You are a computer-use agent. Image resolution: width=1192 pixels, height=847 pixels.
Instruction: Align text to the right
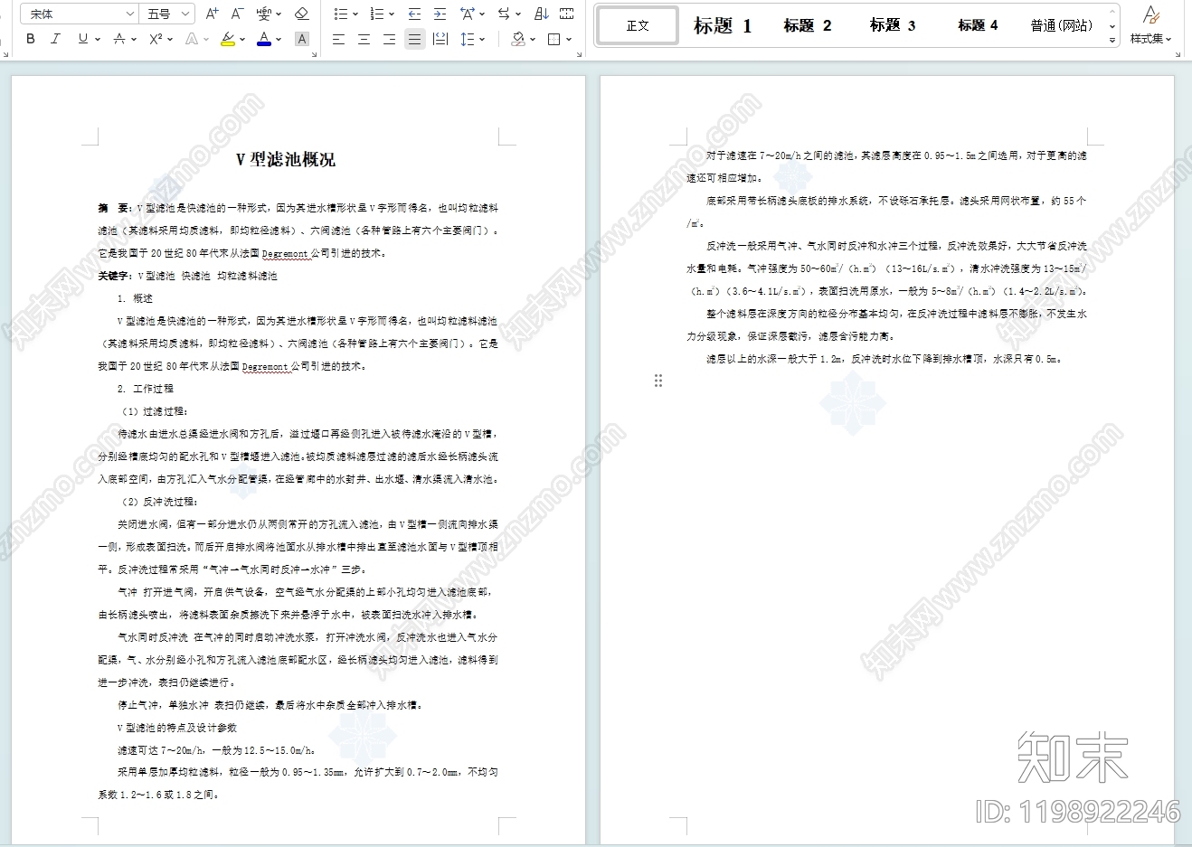coord(389,39)
